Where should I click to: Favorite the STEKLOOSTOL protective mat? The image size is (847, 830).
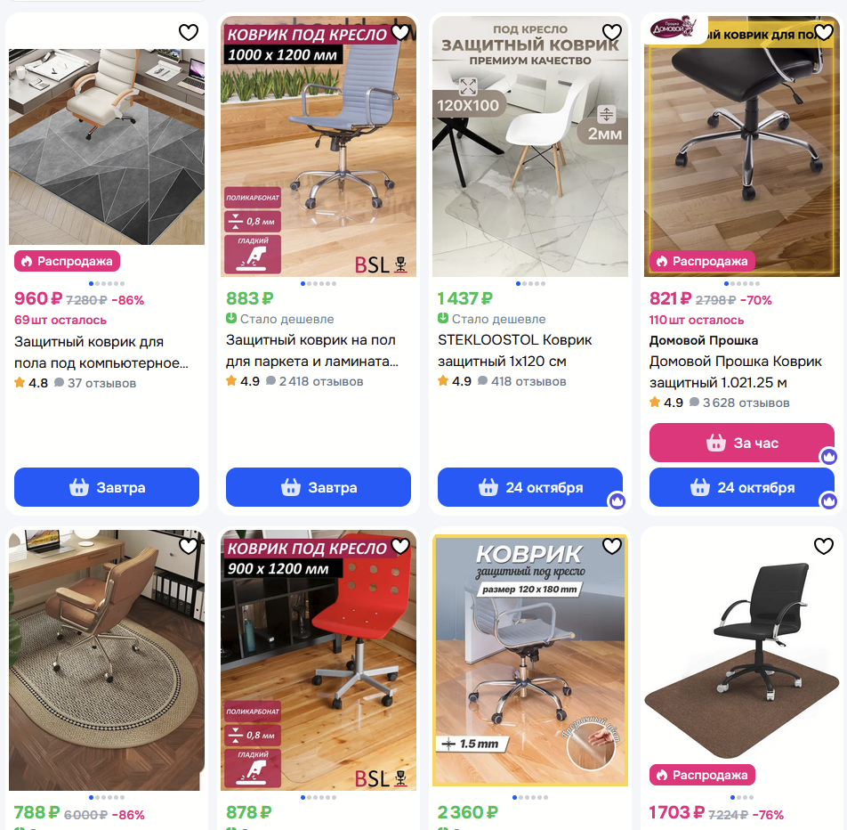[x=612, y=32]
